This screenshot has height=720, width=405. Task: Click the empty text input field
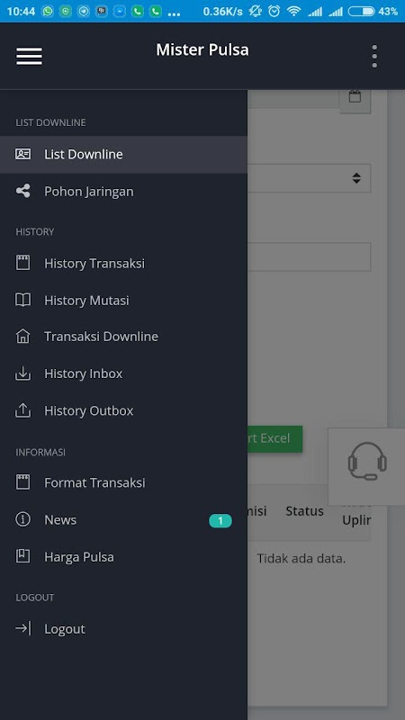coord(309,257)
